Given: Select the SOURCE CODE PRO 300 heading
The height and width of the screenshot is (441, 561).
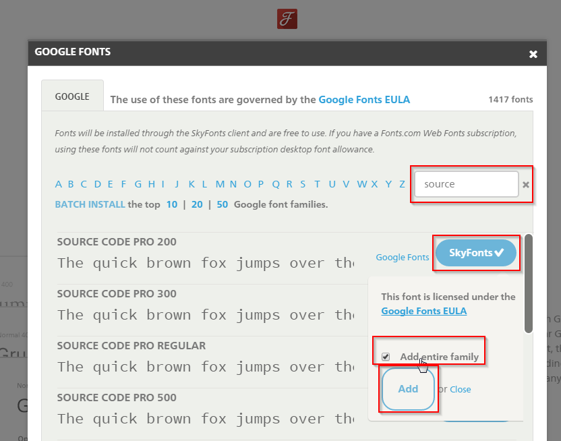Looking at the screenshot, I should pyautogui.click(x=117, y=293).
